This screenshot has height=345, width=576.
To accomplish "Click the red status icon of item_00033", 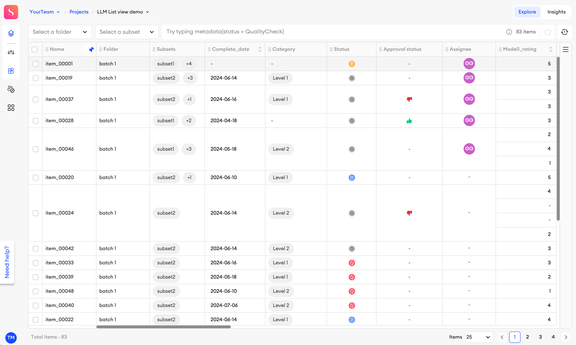I will (352, 263).
